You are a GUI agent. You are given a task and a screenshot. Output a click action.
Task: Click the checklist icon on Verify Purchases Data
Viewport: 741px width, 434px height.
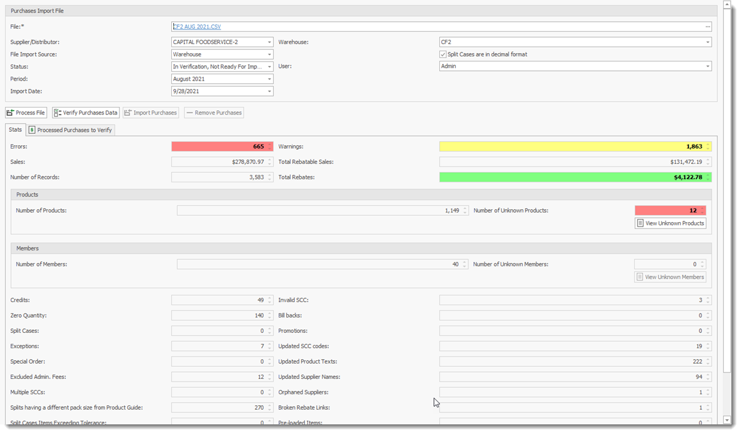58,112
